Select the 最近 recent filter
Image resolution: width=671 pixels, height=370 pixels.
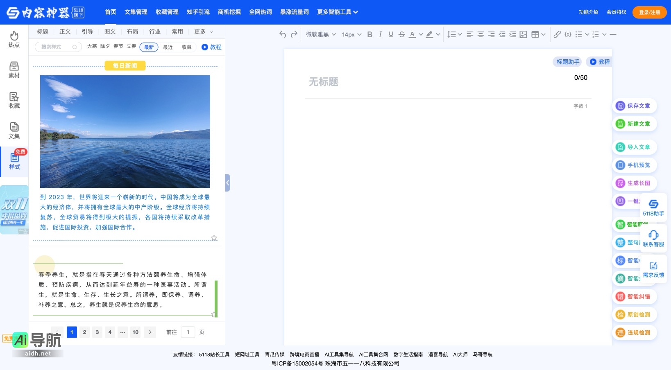[x=168, y=47]
